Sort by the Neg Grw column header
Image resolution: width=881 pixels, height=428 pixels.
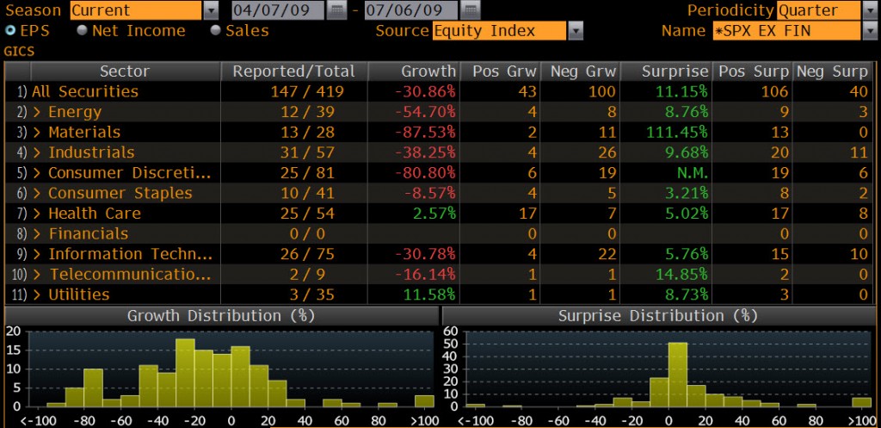tap(582, 71)
